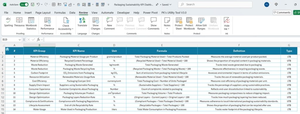The image size is (300, 114).
Task: Expand the Hide Ink dropdown arrow
Action: coord(229,29)
